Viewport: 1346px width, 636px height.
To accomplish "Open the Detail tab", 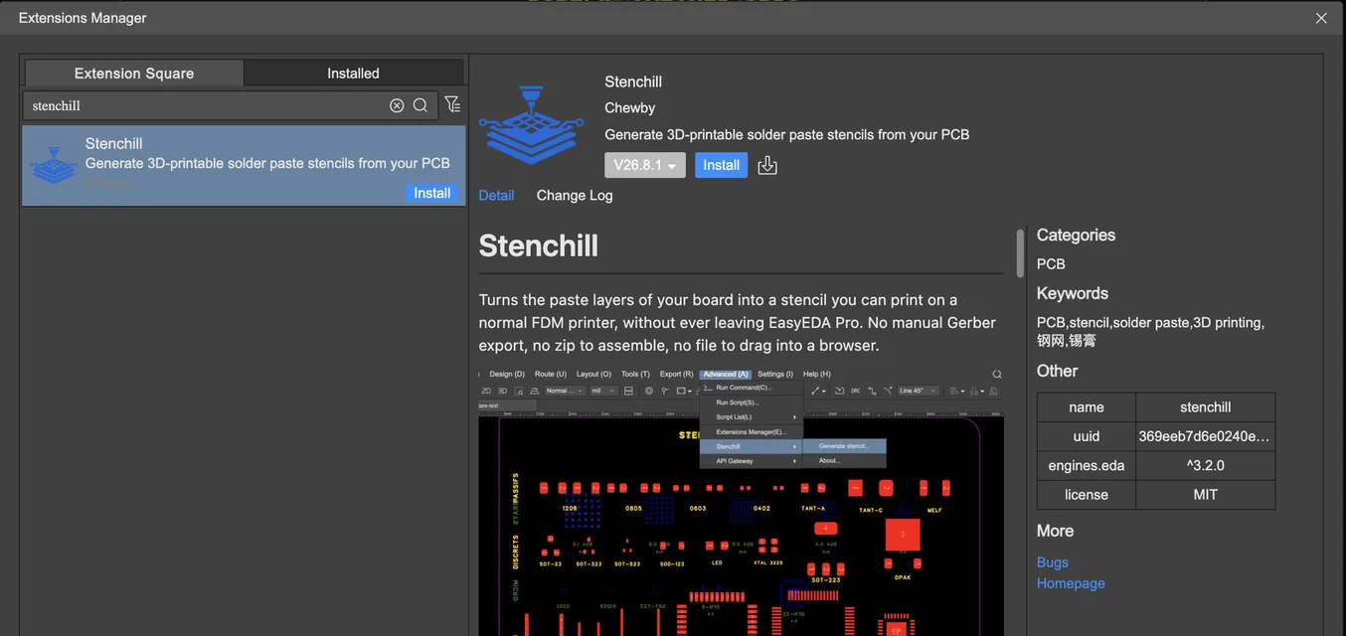I will (496, 195).
